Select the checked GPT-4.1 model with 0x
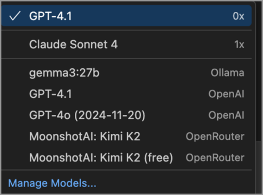The width and height of the screenshot is (263, 195). click(51, 16)
